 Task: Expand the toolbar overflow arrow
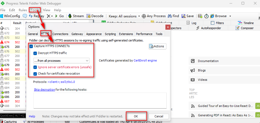[x=259, y=18]
